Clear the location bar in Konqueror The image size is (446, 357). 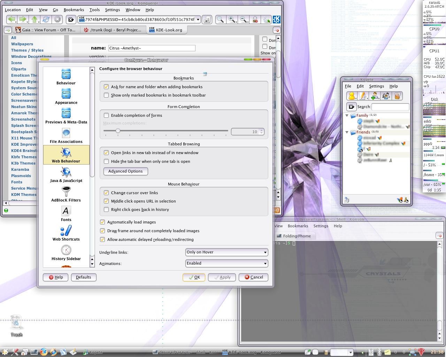point(71,20)
